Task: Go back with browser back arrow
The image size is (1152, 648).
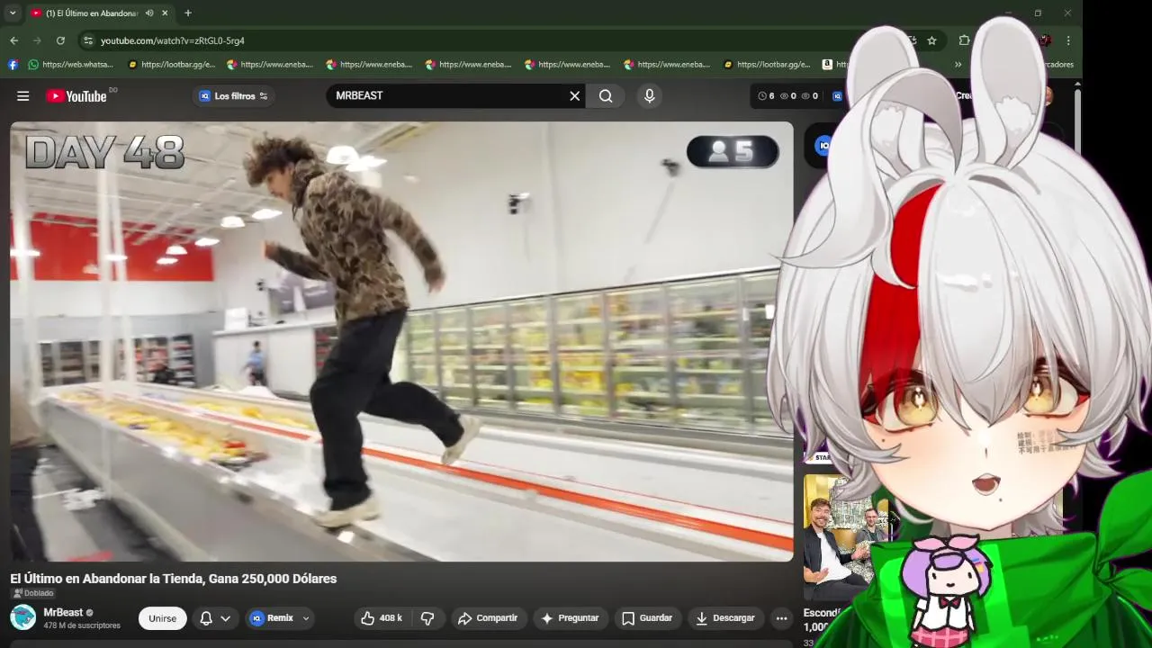Action: click(x=13, y=40)
